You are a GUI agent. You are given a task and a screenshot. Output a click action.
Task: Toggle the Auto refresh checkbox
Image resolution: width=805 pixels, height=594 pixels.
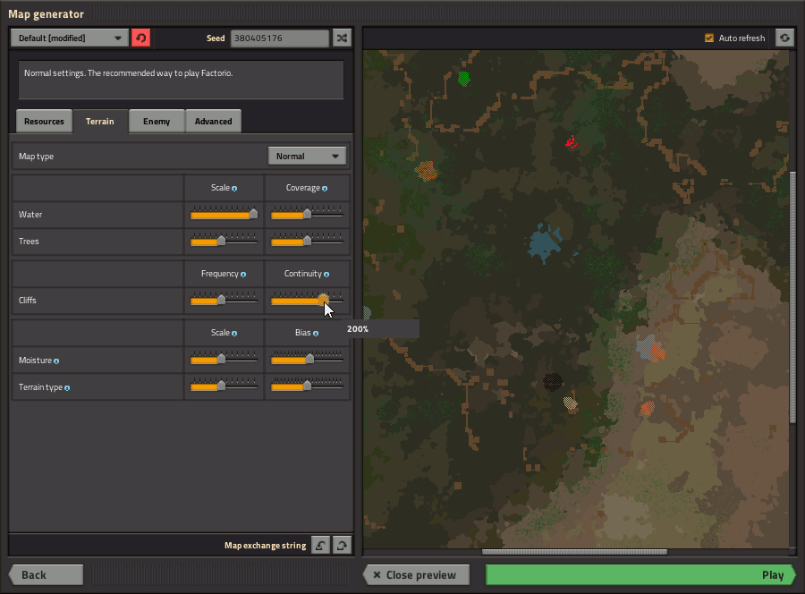709,38
